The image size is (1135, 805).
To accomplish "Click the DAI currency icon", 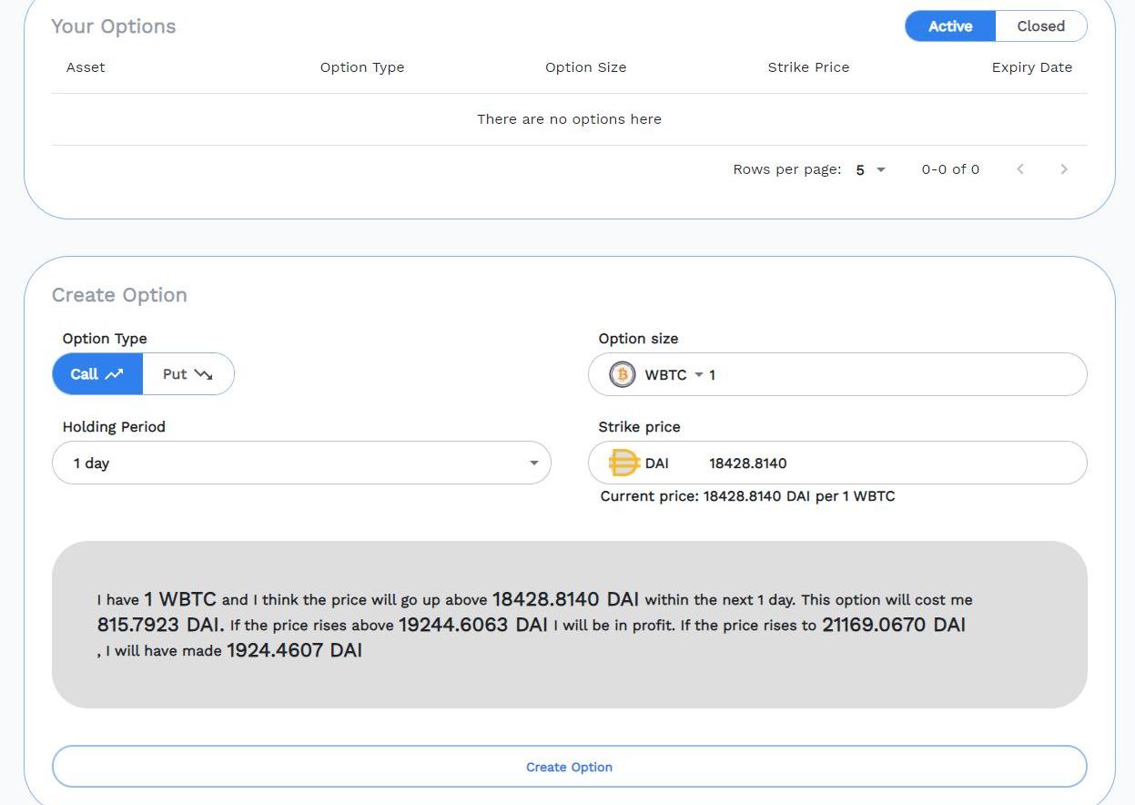I will click(x=623, y=463).
